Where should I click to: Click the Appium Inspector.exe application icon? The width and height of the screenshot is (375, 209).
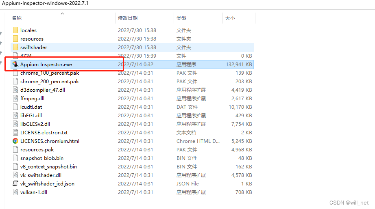(15, 64)
